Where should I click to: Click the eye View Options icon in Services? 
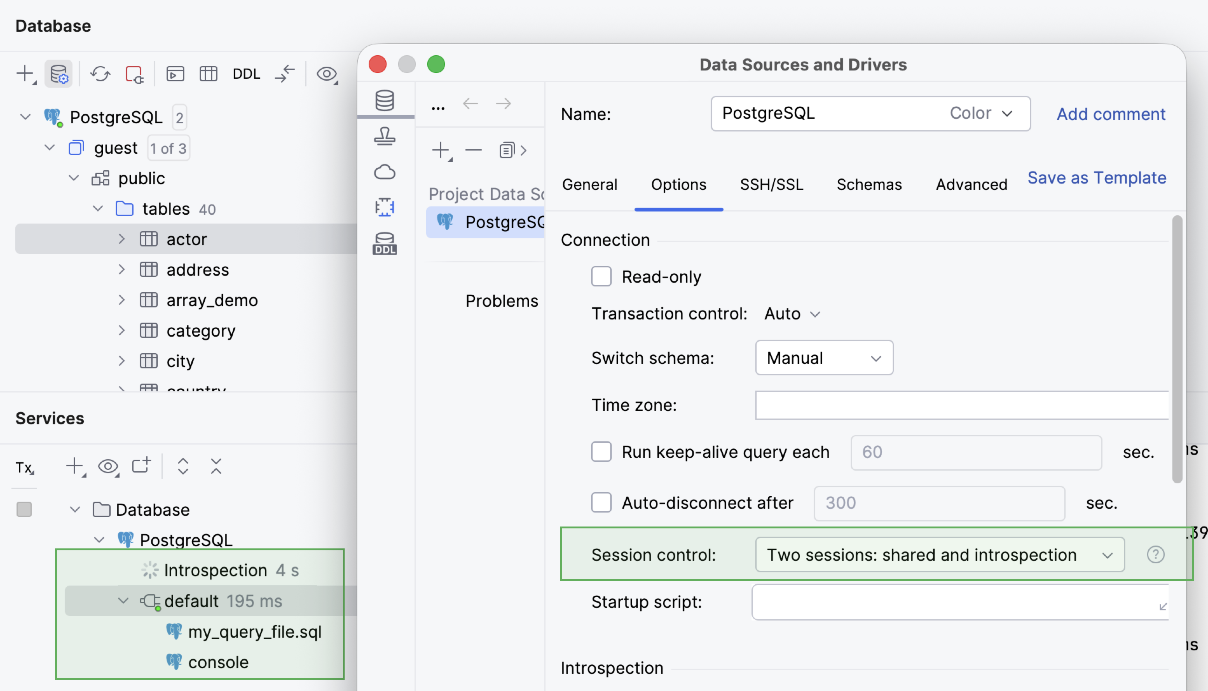point(108,466)
